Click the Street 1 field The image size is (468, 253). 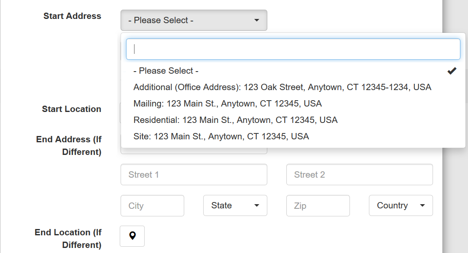point(194,174)
